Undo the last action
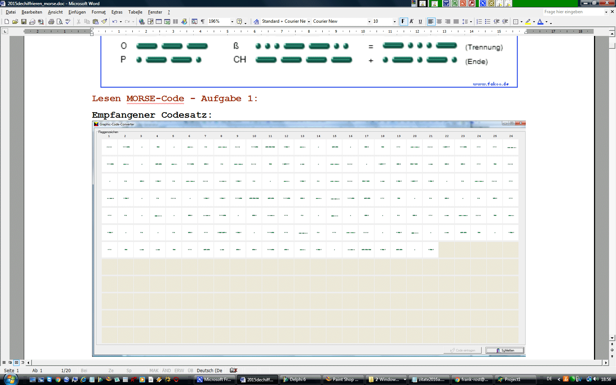Viewport: 616px width, 385px height. point(115,22)
